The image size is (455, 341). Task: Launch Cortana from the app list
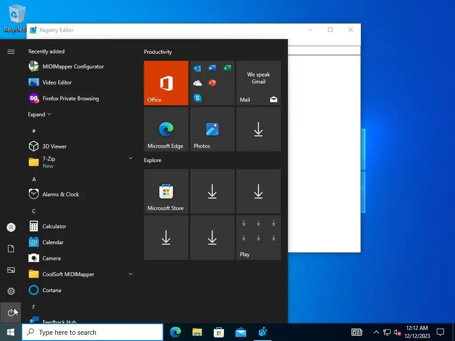pyautogui.click(x=81, y=290)
